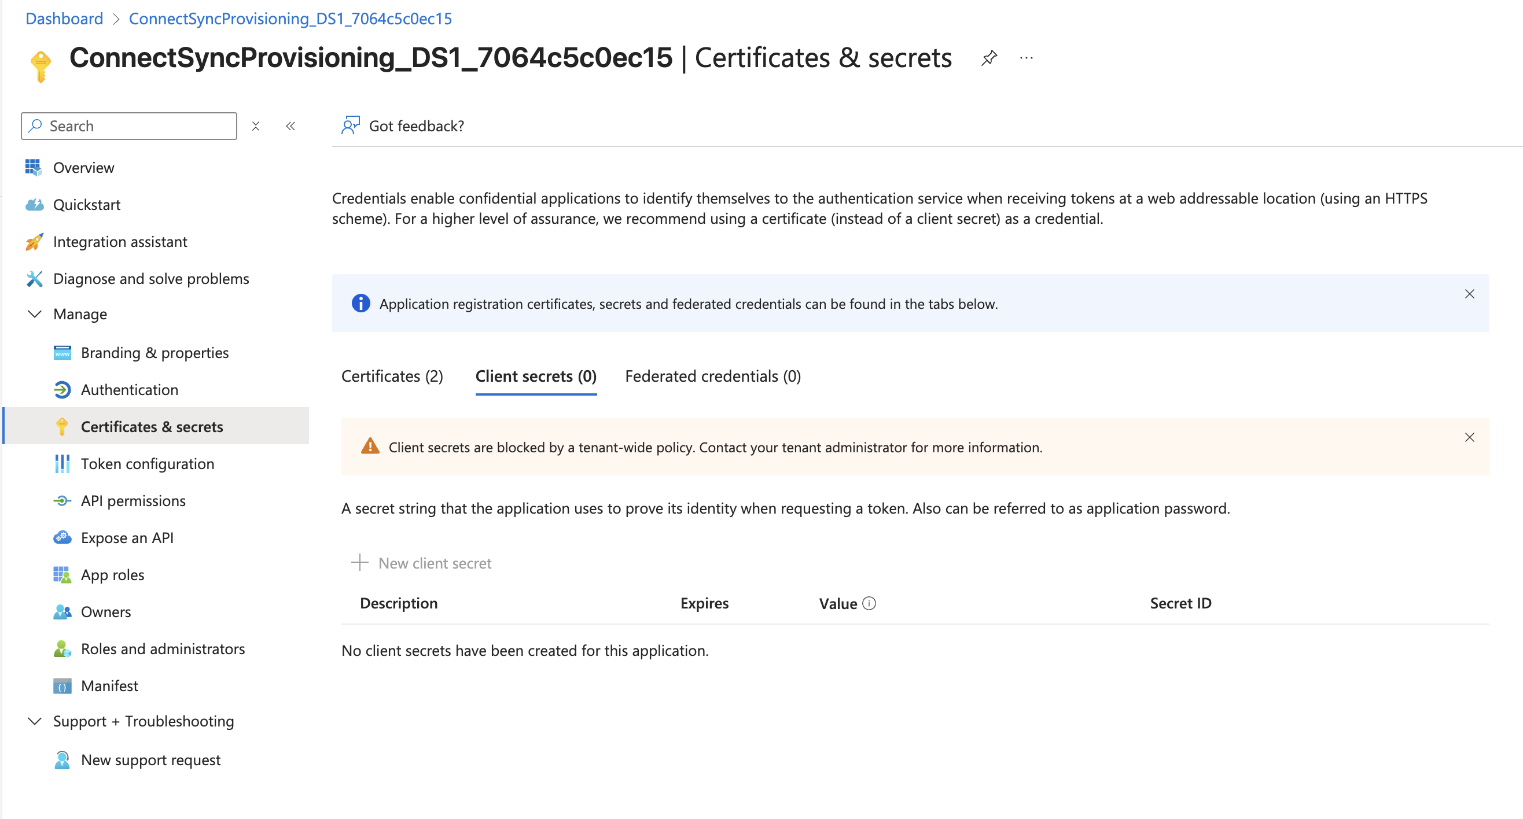
Task: Click the New support request person icon
Action: point(62,760)
